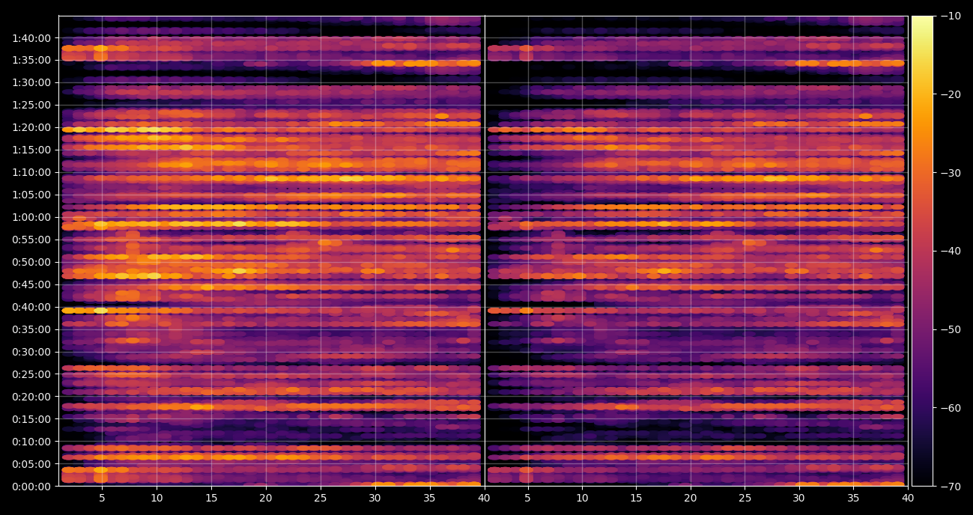Screen dimensions: 973x515
Task: Click x-axis tick 30 under right heatmap
Action: coord(799,497)
